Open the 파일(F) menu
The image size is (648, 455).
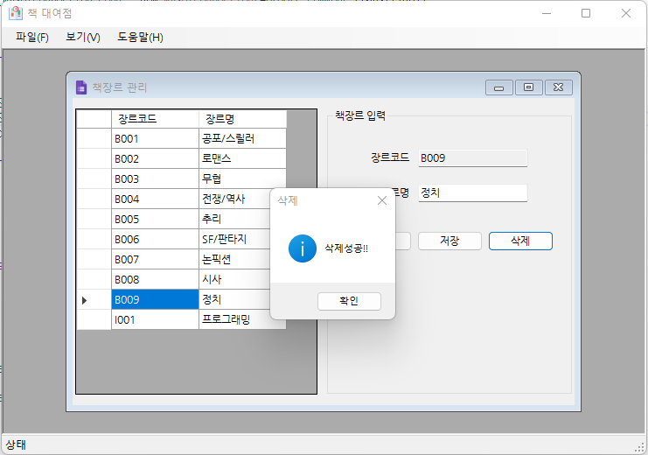click(x=31, y=38)
